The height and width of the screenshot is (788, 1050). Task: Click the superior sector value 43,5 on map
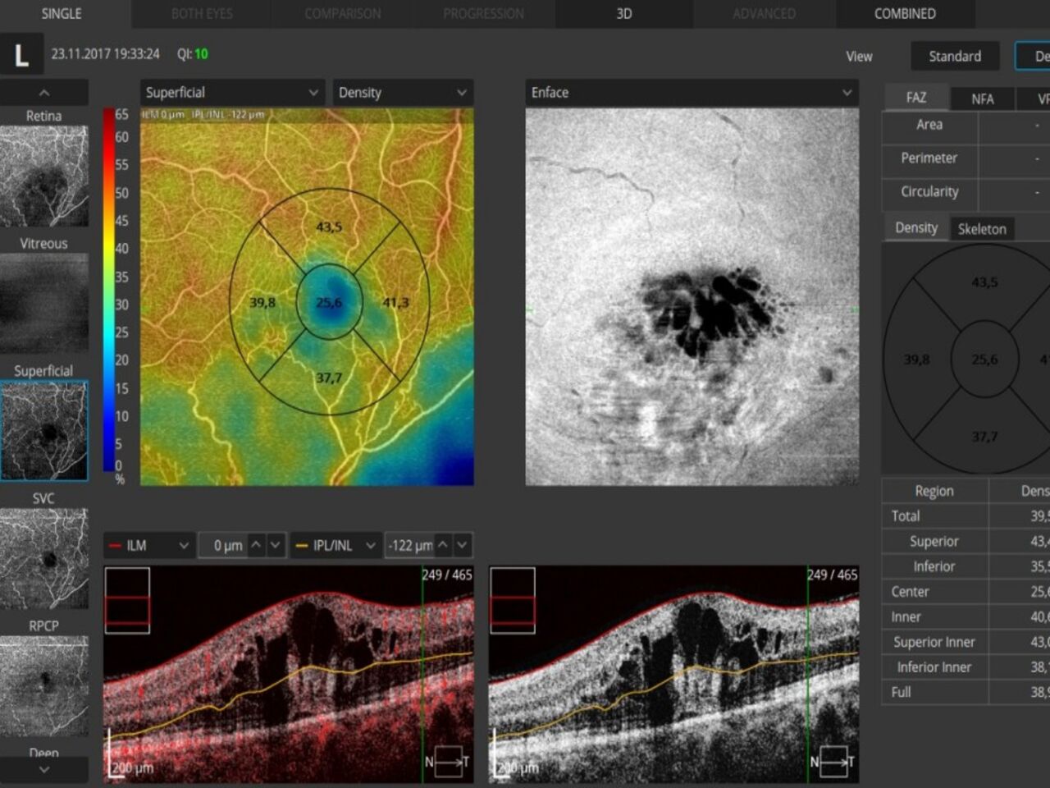(329, 227)
